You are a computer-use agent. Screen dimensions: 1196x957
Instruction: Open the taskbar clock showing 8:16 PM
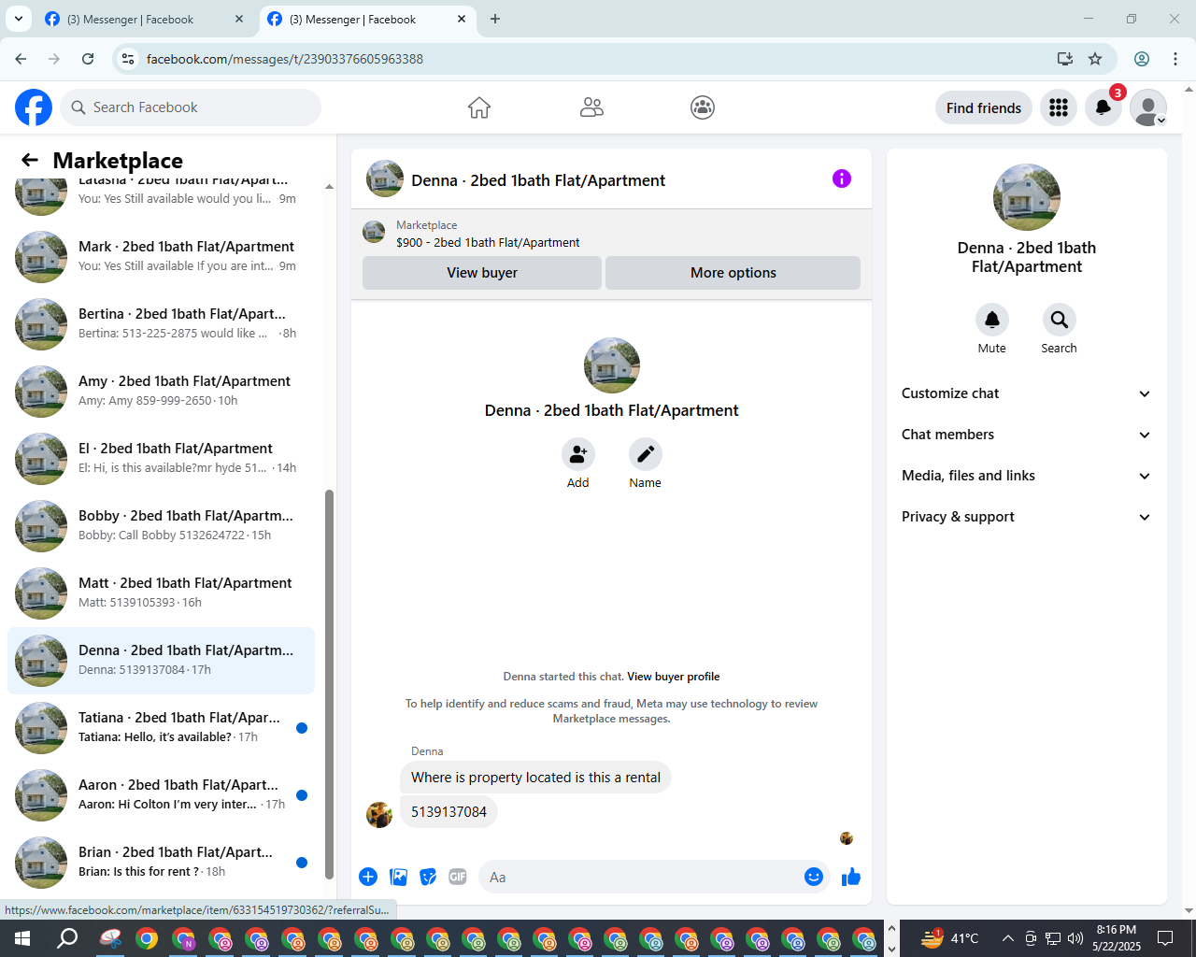pyautogui.click(x=1117, y=938)
